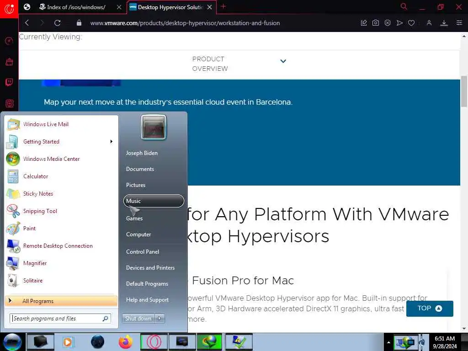Expand shut down options arrow

coord(160,319)
